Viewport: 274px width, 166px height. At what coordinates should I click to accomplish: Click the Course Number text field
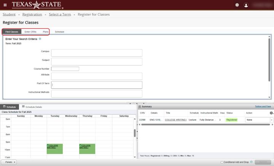[x=65, y=69]
